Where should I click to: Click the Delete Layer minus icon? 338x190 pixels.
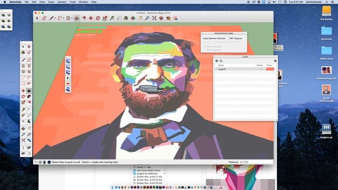click(x=221, y=61)
